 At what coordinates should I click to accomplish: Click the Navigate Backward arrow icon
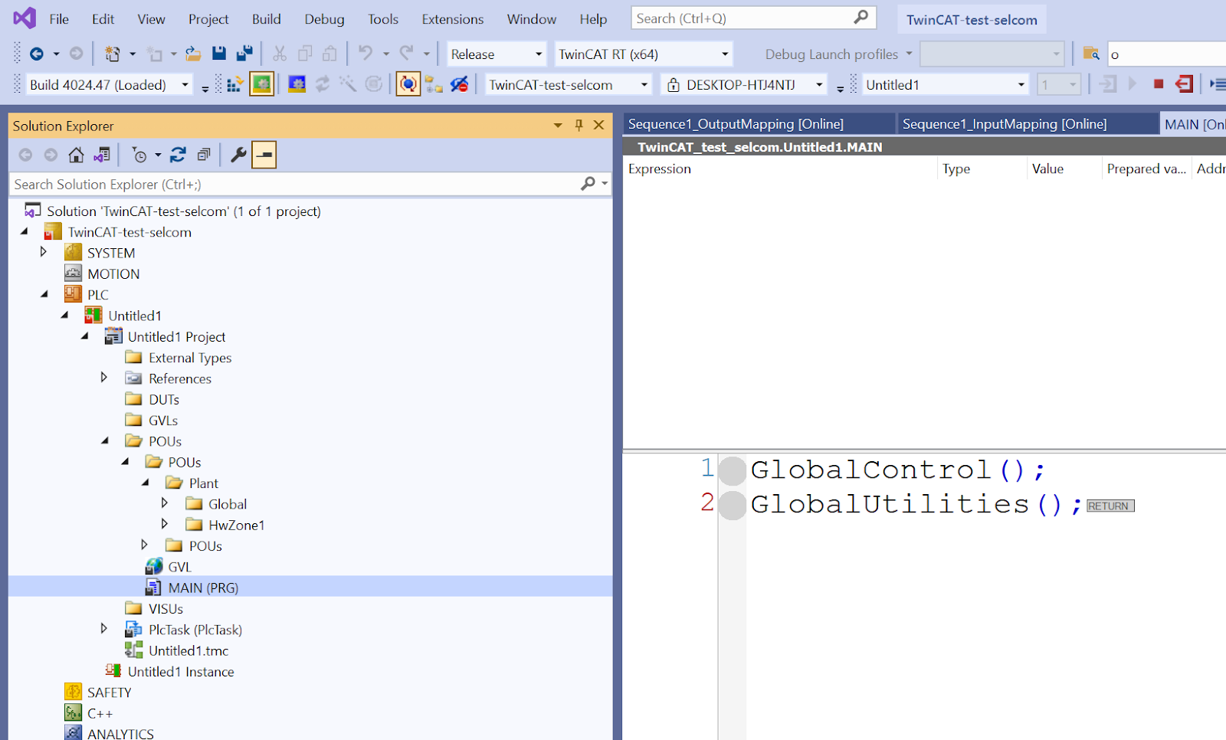[x=36, y=54]
